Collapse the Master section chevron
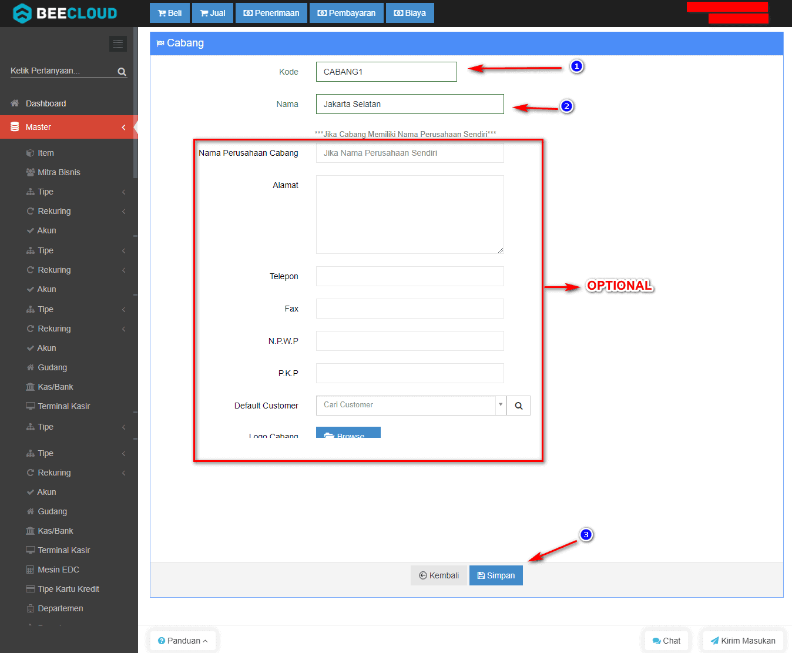The width and height of the screenshot is (792, 653). pyautogui.click(x=123, y=127)
